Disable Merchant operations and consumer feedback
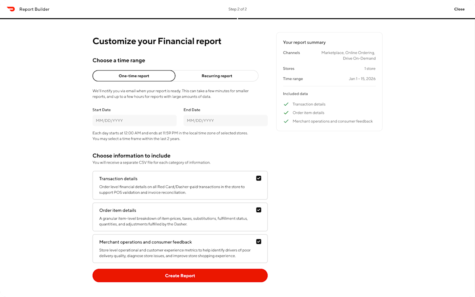Image resolution: width=475 pixels, height=297 pixels. point(259,242)
